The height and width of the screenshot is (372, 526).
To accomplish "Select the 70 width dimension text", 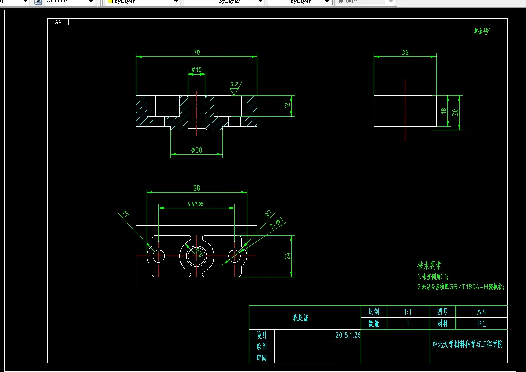I will [x=197, y=52].
